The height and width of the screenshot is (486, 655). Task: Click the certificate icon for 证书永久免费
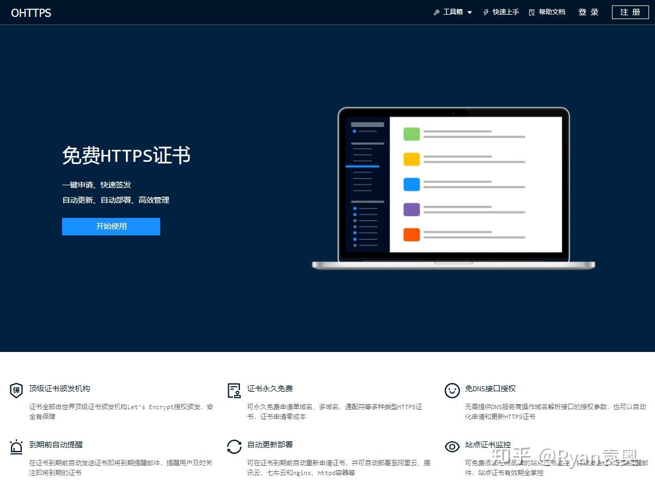234,391
